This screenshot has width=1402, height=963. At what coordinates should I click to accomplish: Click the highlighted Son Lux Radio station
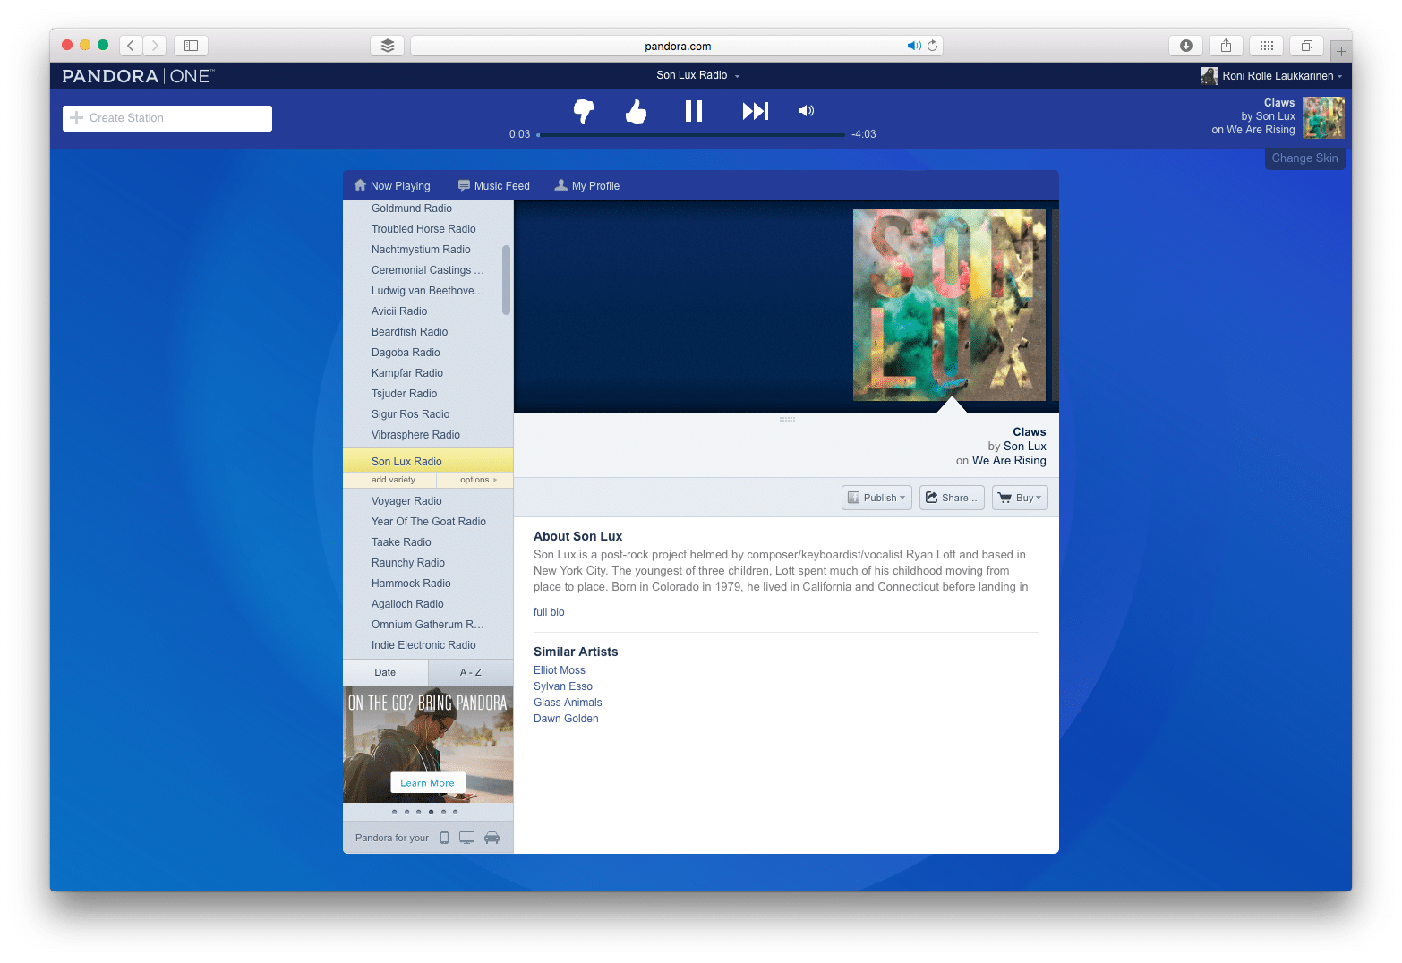[x=428, y=461]
